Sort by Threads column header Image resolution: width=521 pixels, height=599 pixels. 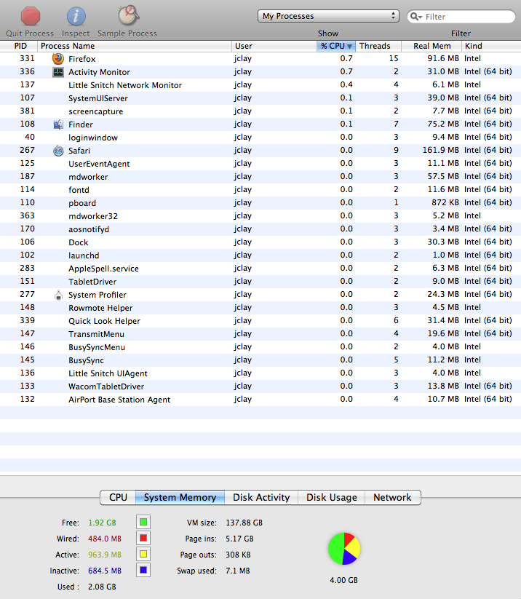point(378,47)
